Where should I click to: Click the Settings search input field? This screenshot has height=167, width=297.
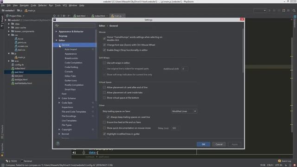75,26
